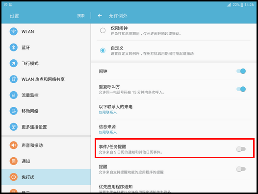258x194 pixels.
Task: Tap the do-not-disturb status bar icon
Action: click(x=6, y=4)
